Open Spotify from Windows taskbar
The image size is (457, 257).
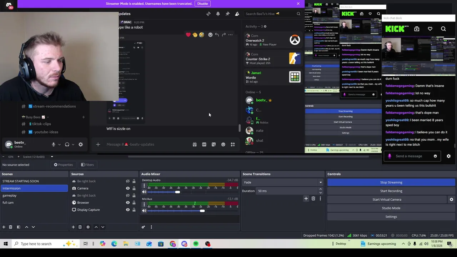click(x=196, y=244)
